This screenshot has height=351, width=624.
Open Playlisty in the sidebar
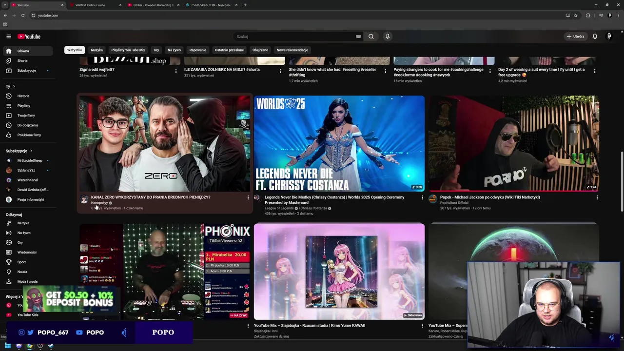click(27, 106)
